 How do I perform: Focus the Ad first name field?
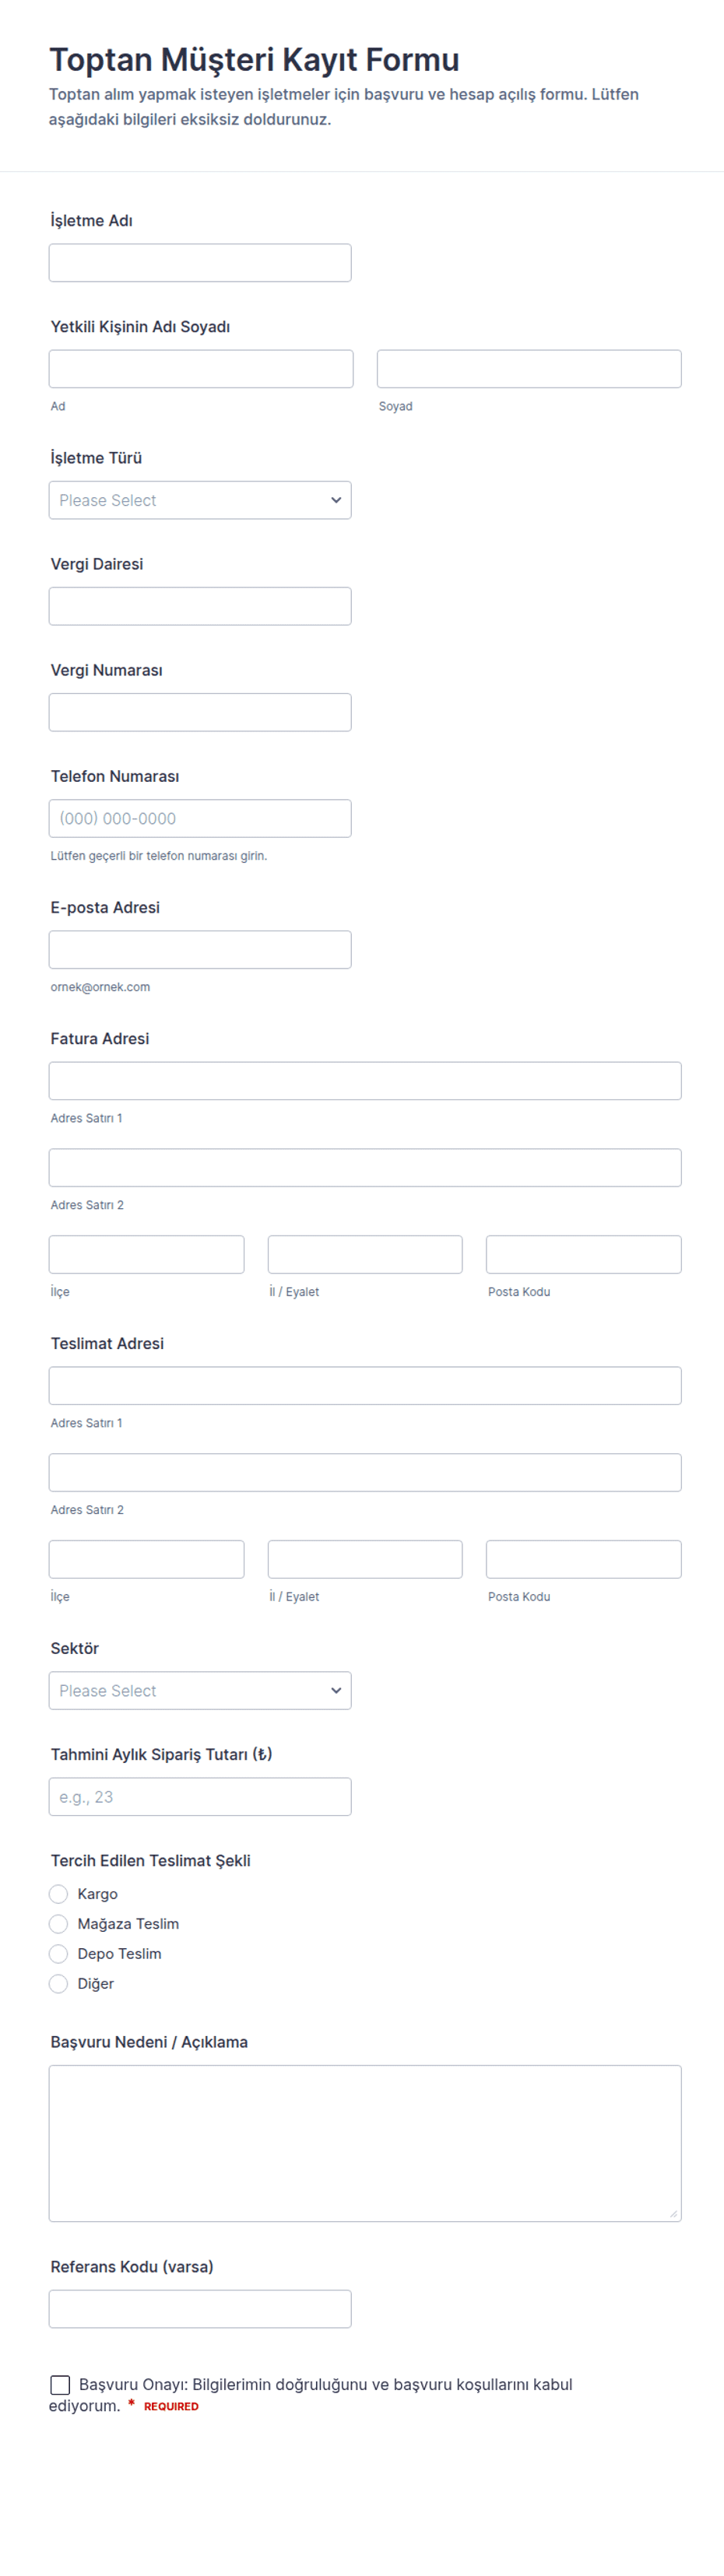(x=201, y=369)
